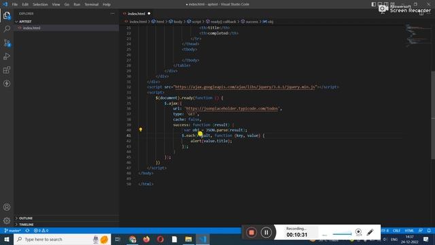Click ENG language indicator in system tray

click(x=394, y=239)
